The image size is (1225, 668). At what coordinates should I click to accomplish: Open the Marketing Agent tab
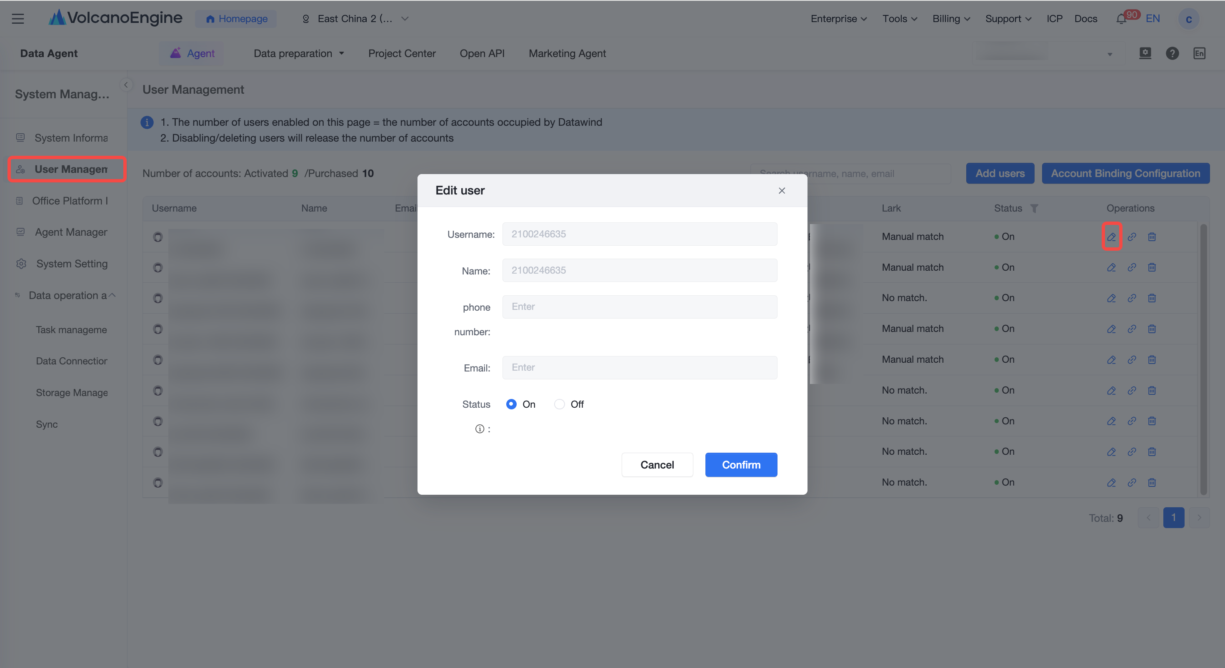click(567, 53)
